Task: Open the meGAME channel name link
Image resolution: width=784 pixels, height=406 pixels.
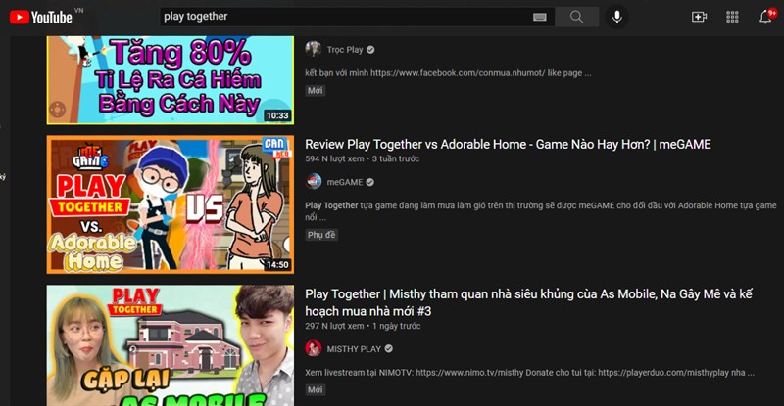Action: [345, 182]
